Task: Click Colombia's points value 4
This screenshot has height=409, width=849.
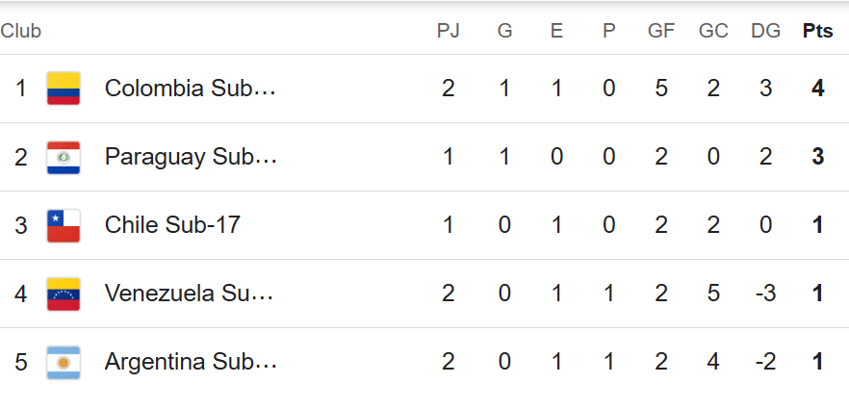Action: pyautogui.click(x=817, y=89)
